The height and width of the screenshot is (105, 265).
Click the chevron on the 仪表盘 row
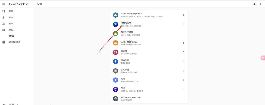(184, 52)
